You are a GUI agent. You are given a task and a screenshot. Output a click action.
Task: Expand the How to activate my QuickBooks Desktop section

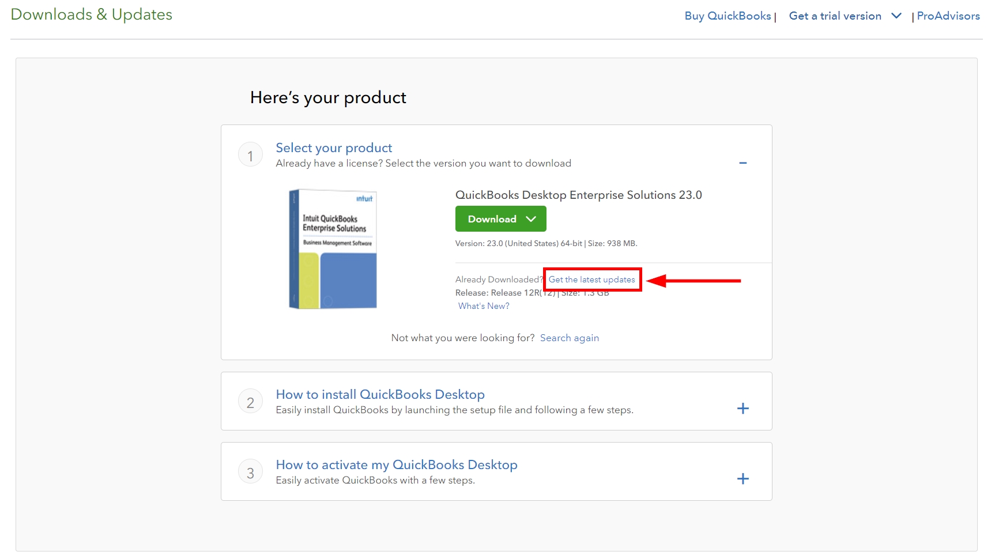tap(743, 478)
